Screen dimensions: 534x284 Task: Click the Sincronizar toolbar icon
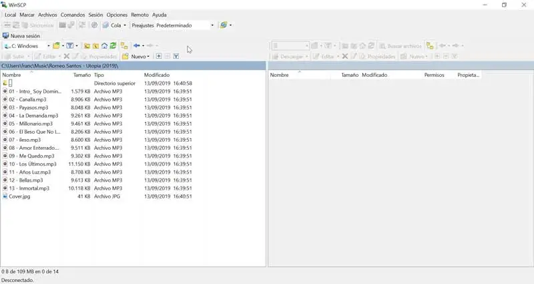[x=38, y=25]
